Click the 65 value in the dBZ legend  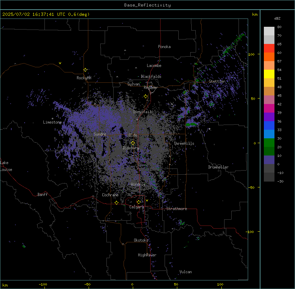(x=279, y=44)
